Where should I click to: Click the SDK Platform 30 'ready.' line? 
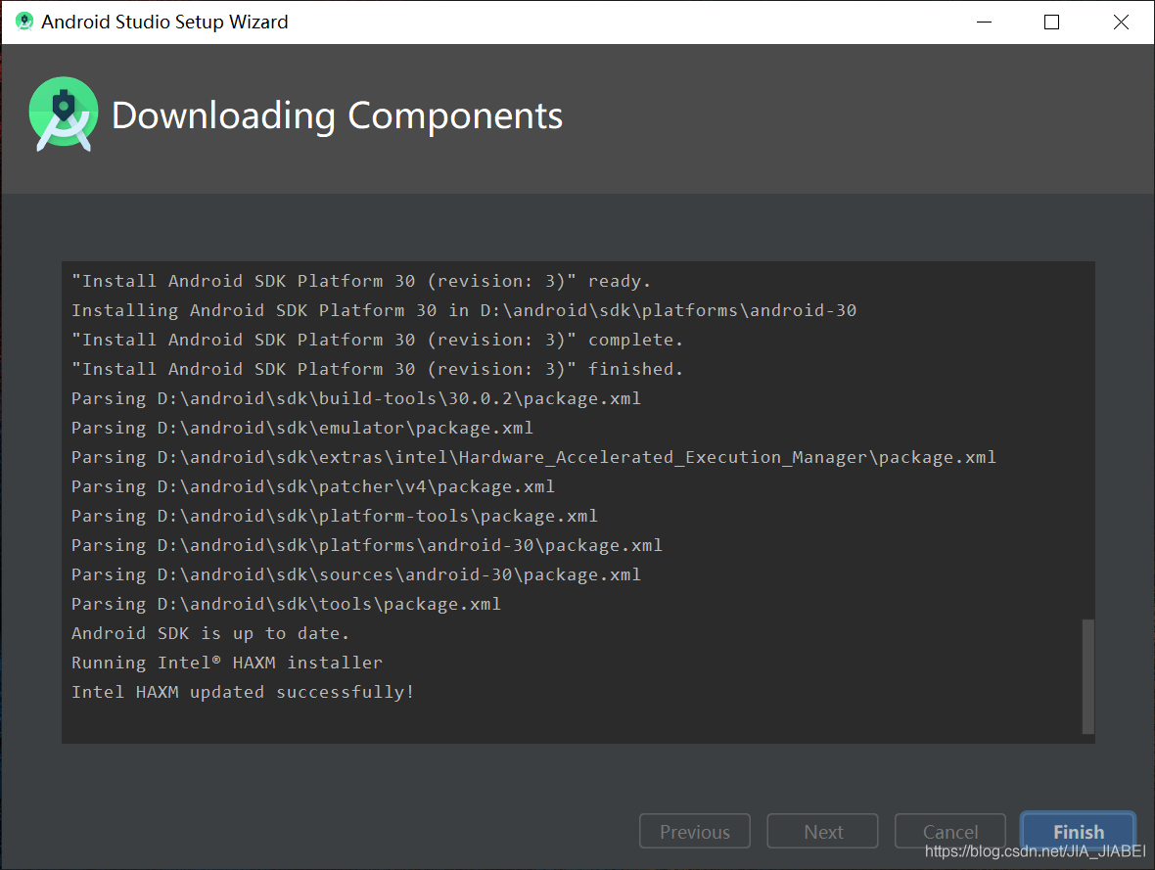click(x=361, y=281)
